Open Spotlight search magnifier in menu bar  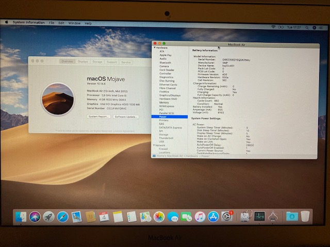[307, 27]
